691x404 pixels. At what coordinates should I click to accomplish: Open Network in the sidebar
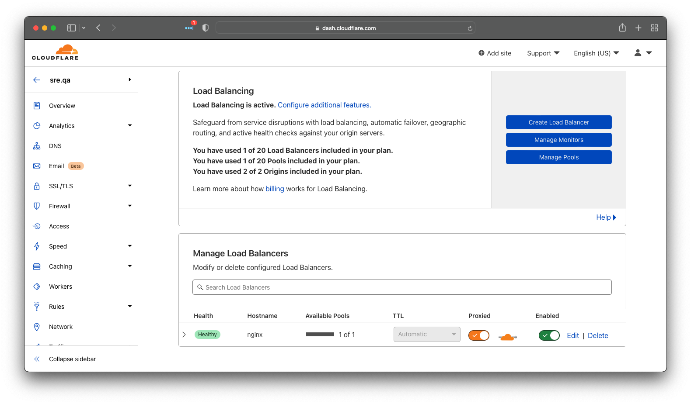coord(61,327)
